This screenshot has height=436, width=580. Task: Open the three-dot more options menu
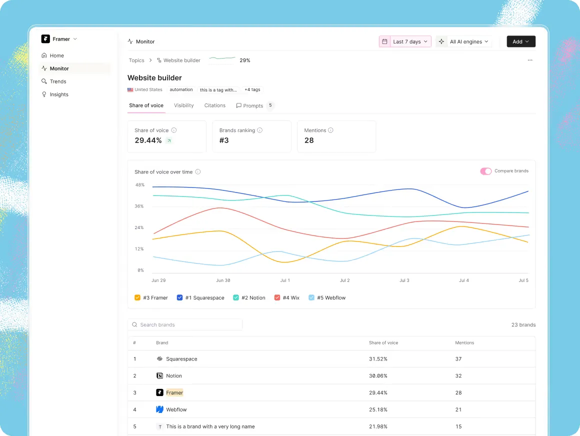click(530, 60)
